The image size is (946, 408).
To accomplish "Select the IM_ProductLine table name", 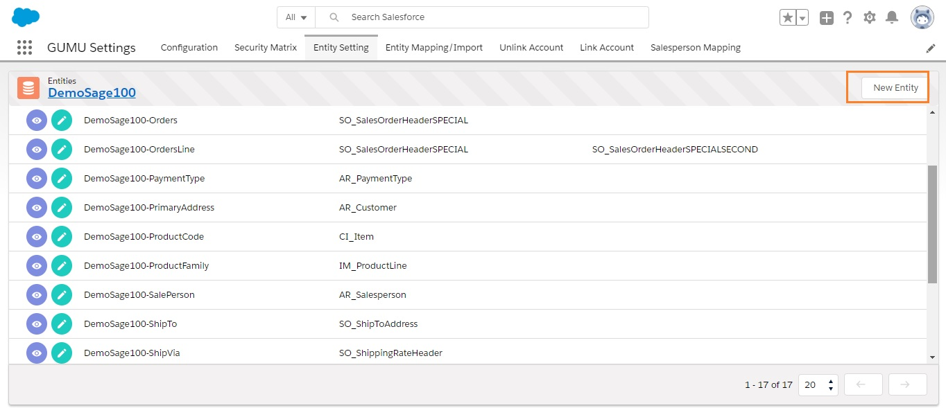I will (x=373, y=266).
